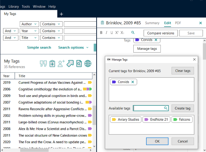206x152 pixels.
Task: Click the find full text icon
Action: pyautogui.click(x=79, y=64)
